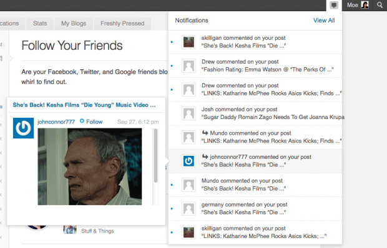387x248 pixels.
Task: Open Moe's profile avatar in top bar
Action: [365, 5]
